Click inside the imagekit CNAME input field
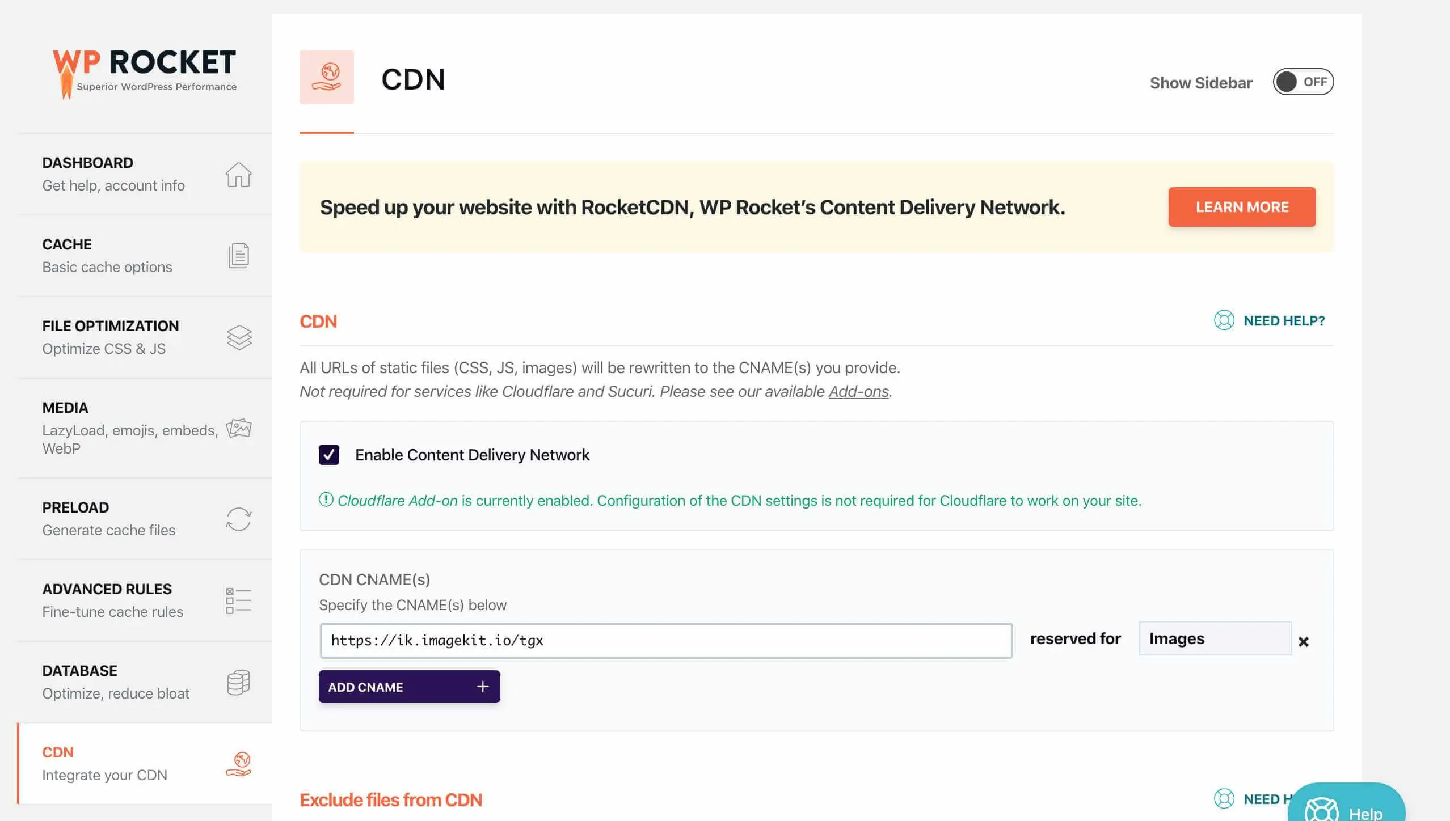Viewport: 1450px width, 821px height. click(665, 640)
